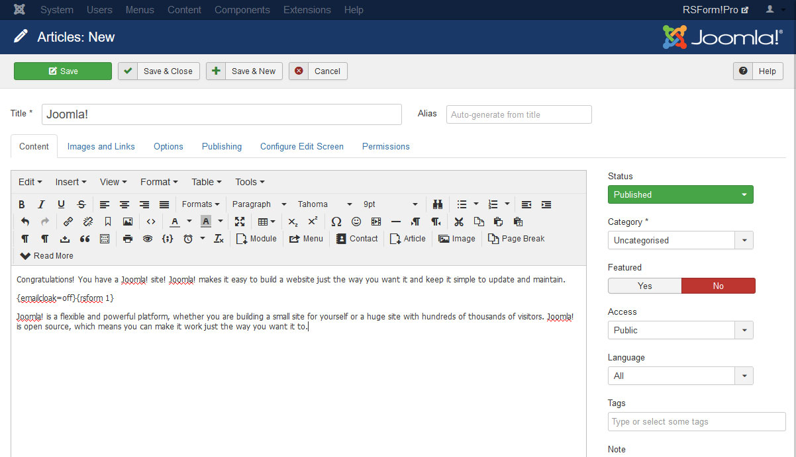Screen dimensions: 796x457
Task: Open the Paragraph block format dropdown
Action: click(x=259, y=204)
